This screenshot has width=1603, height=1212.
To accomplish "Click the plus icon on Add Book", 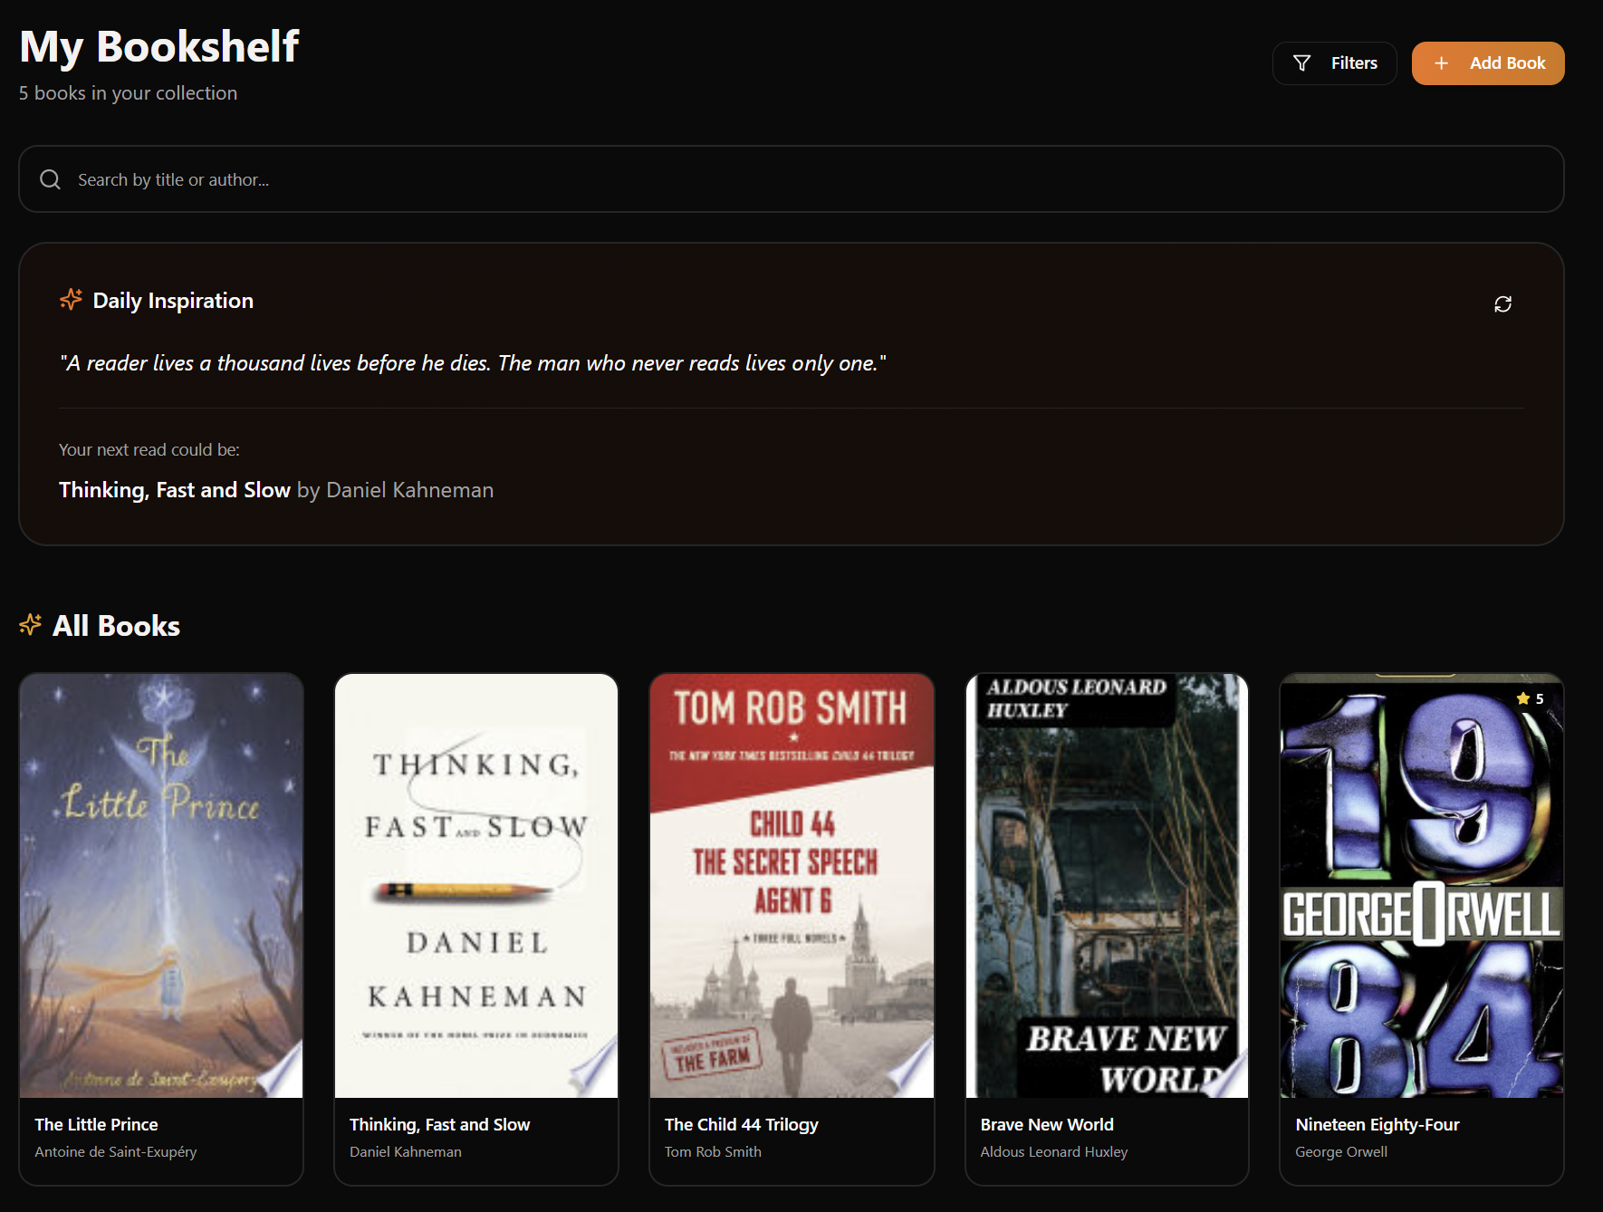I will (x=1440, y=63).
